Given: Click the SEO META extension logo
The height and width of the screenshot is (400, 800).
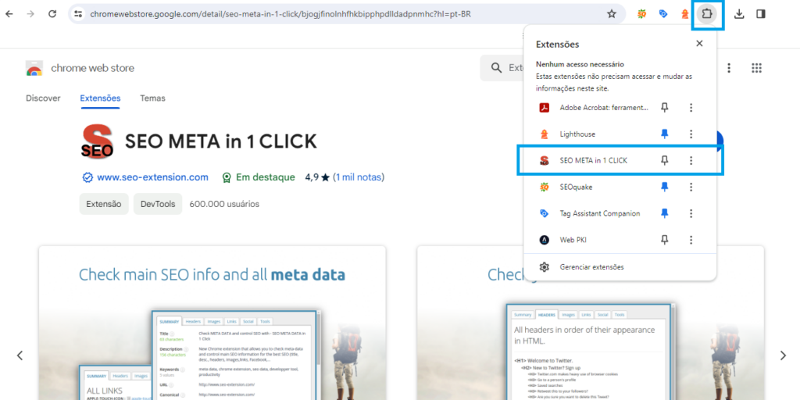Looking at the screenshot, I should coord(97,142).
